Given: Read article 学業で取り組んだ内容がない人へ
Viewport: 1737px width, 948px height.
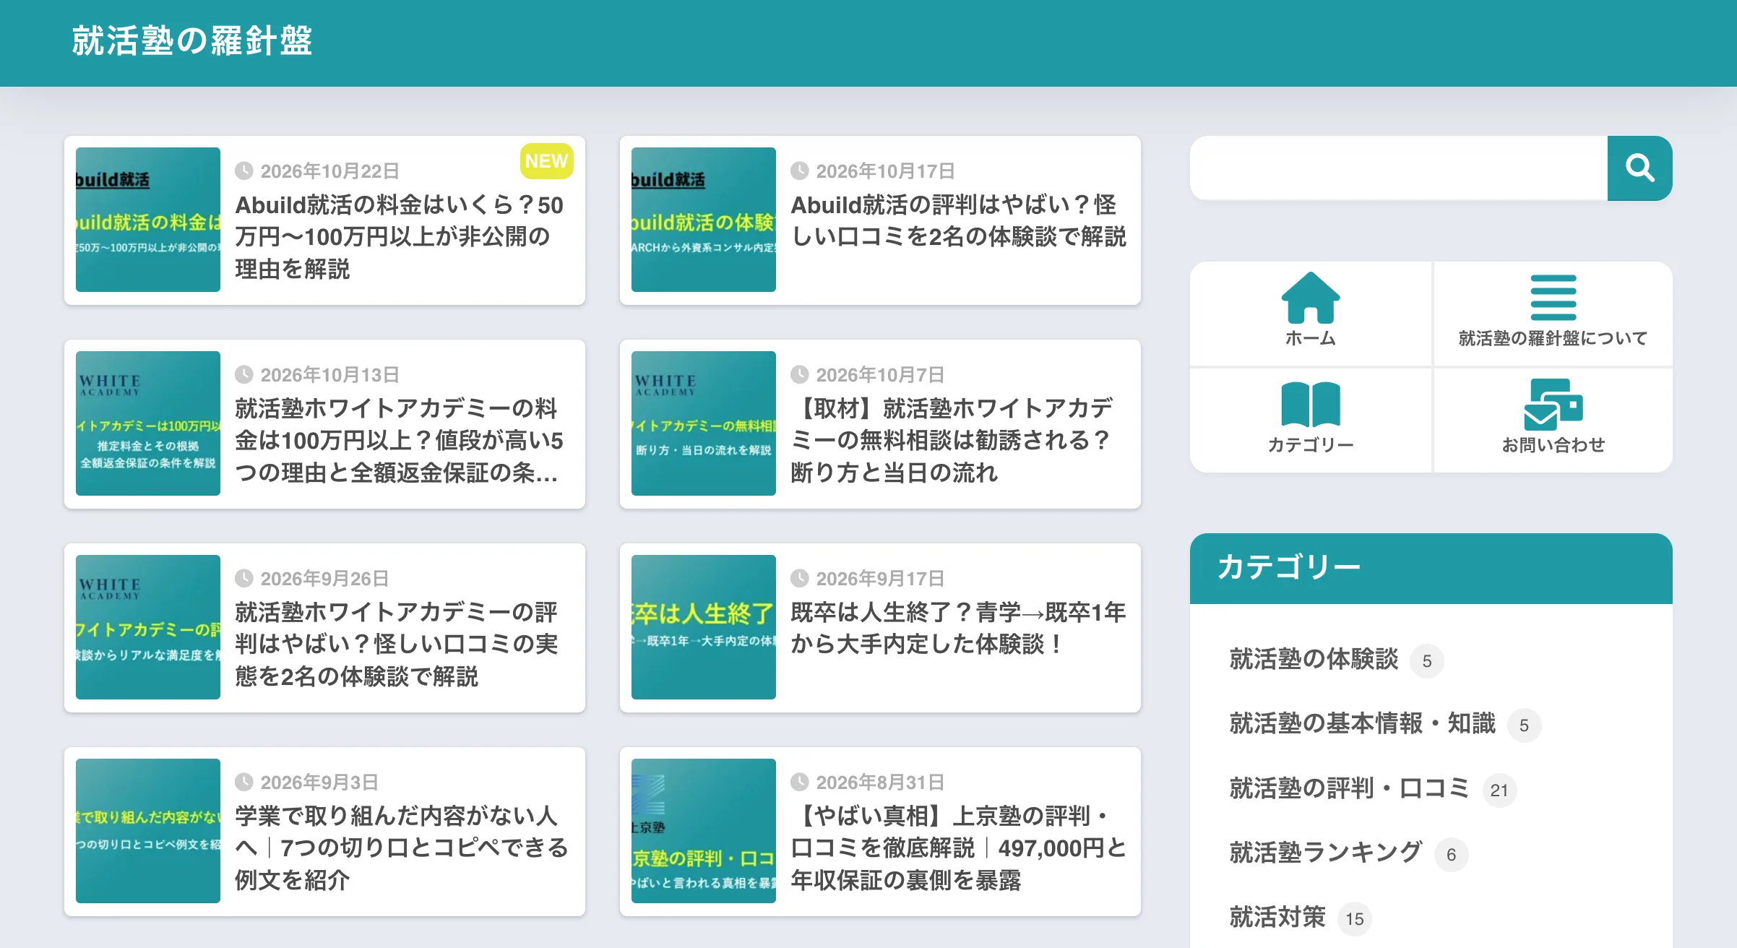Looking at the screenshot, I should (402, 848).
